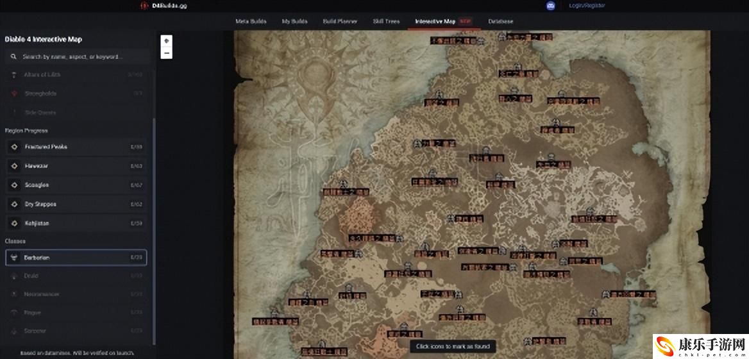
Task: Open the Login/Register link
Action: coord(587,6)
